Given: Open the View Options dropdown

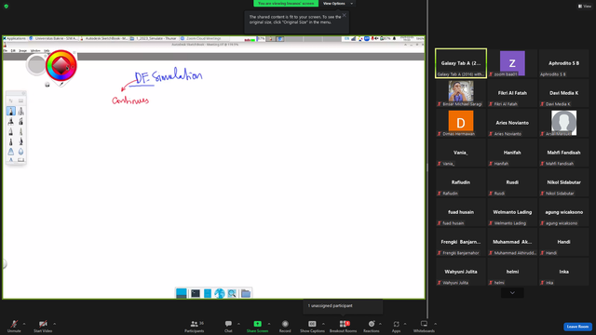Looking at the screenshot, I should 337,4.
